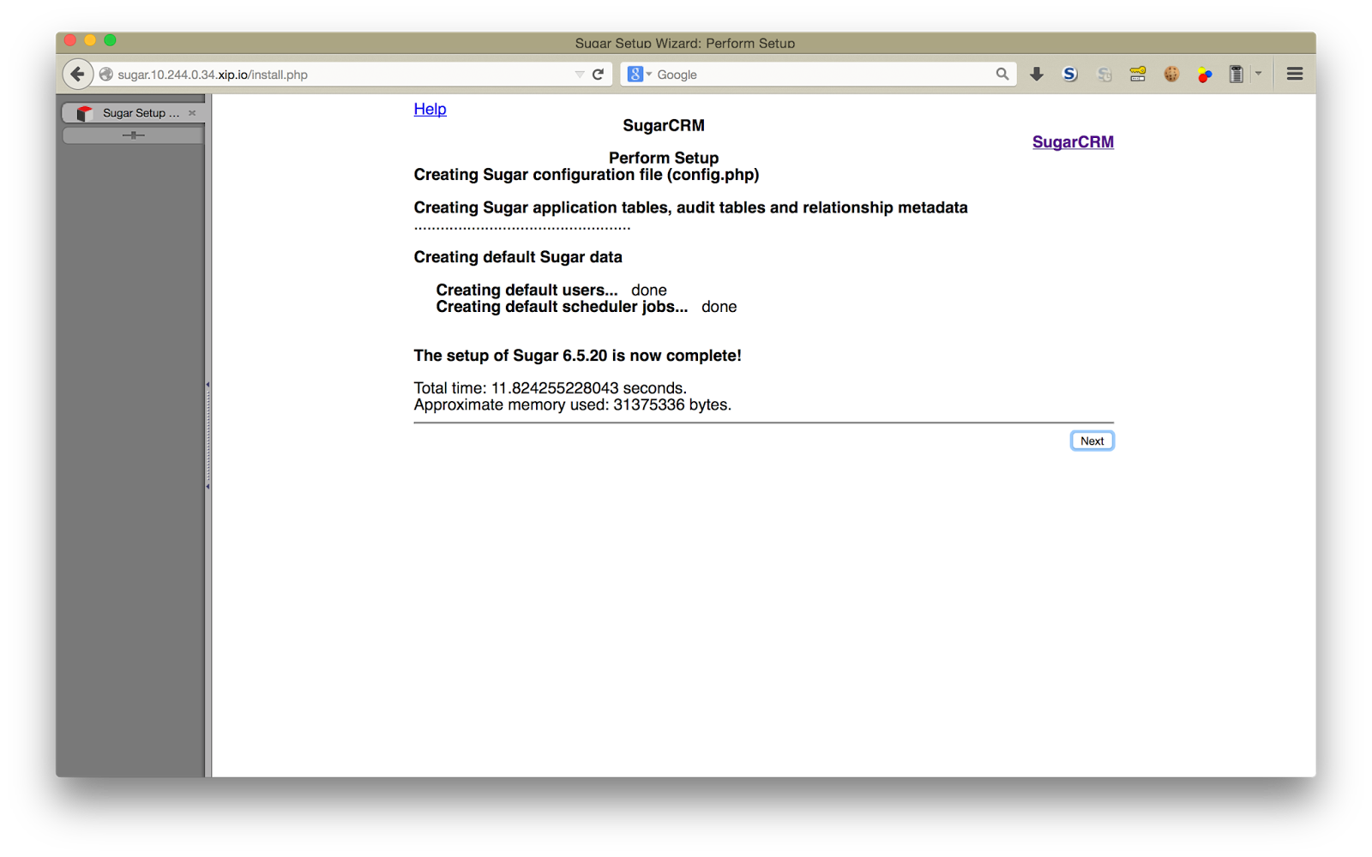Close the Sugar Setup tab
Viewport: 1372px width, 857px height.
pyautogui.click(x=192, y=113)
